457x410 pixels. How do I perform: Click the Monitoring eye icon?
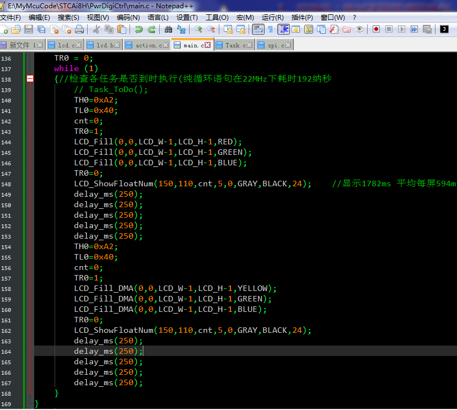pyautogui.click(x=359, y=29)
